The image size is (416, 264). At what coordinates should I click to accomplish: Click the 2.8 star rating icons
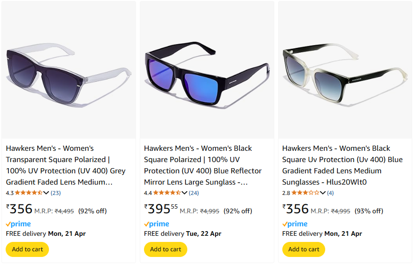[305, 193]
